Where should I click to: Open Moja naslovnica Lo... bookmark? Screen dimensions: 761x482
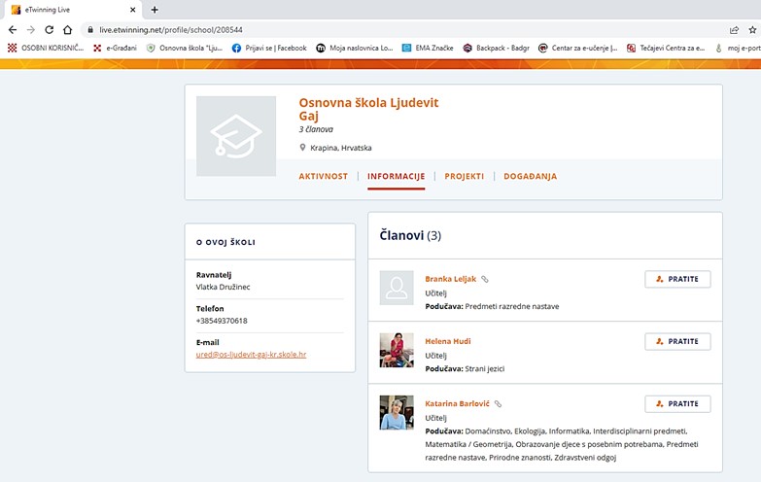pyautogui.click(x=355, y=48)
